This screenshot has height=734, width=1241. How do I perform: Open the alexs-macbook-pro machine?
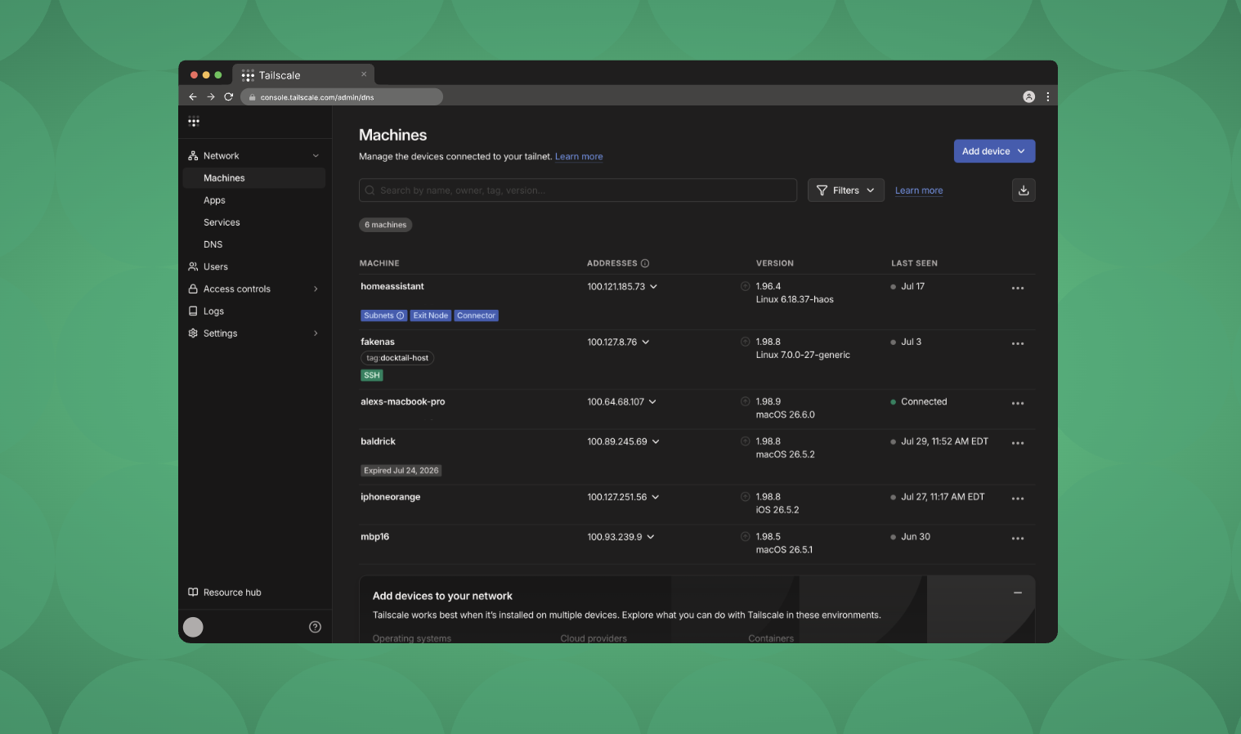(x=402, y=401)
